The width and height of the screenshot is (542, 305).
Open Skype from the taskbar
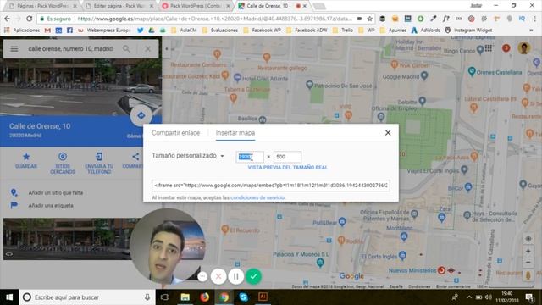tap(243, 297)
